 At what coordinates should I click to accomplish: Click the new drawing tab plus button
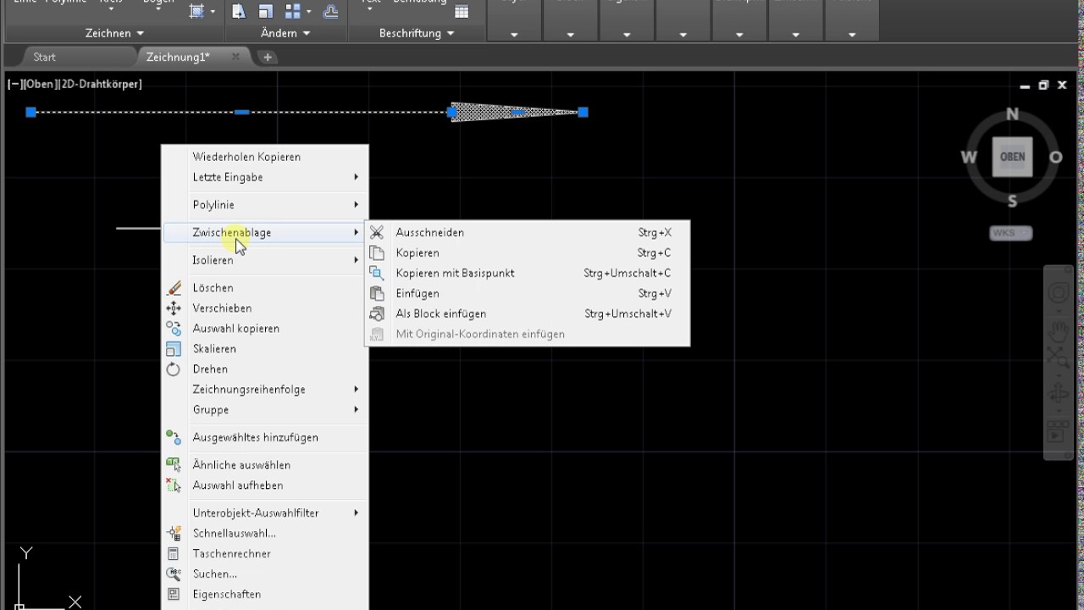tap(268, 57)
